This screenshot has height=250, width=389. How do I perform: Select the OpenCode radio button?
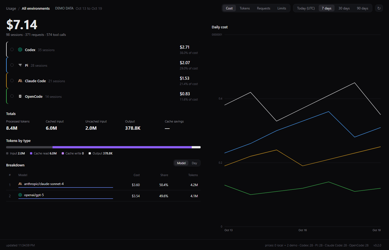12,96
